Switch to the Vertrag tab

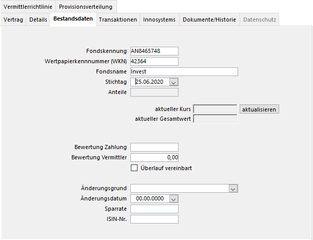click(13, 20)
